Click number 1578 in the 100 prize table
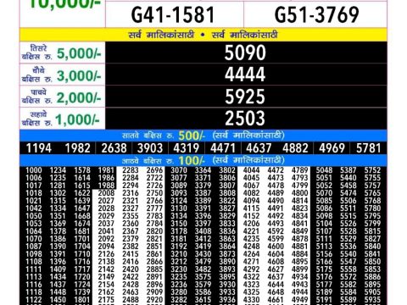 pyautogui.click(x=82, y=170)
